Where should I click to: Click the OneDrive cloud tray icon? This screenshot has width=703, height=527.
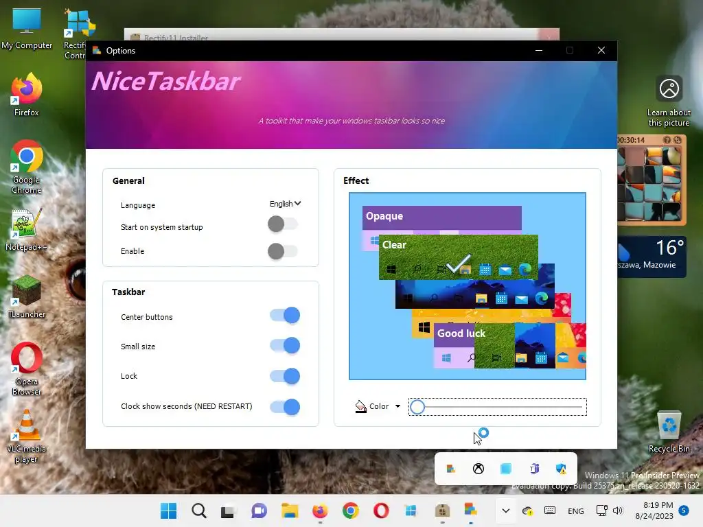click(x=527, y=511)
